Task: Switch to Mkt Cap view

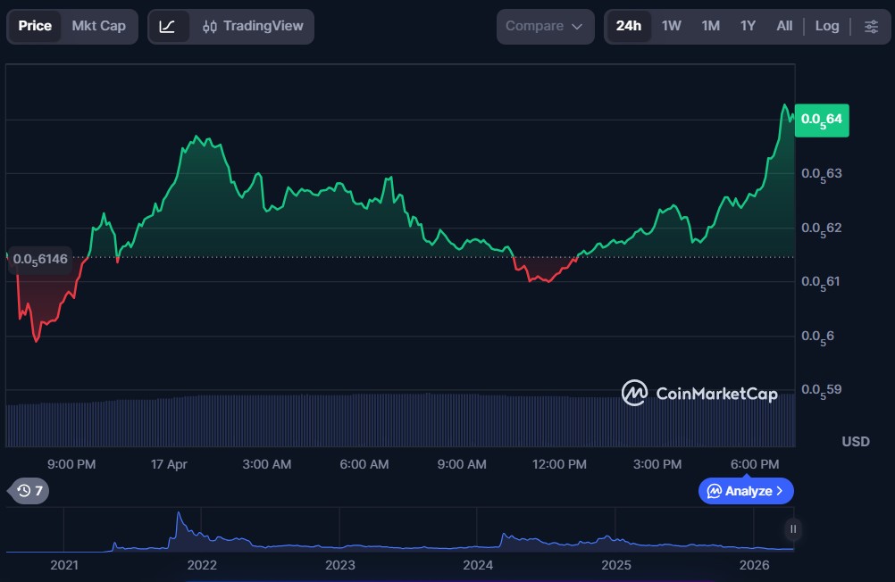Action: 98,26
